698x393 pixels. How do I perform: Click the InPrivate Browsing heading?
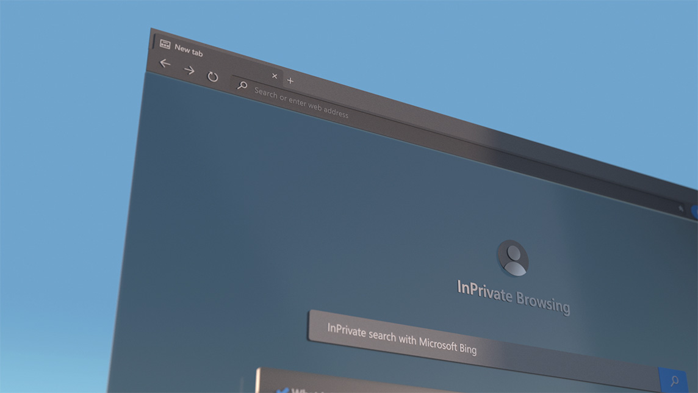(513, 298)
